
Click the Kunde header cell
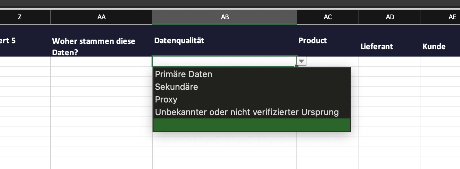441,41
